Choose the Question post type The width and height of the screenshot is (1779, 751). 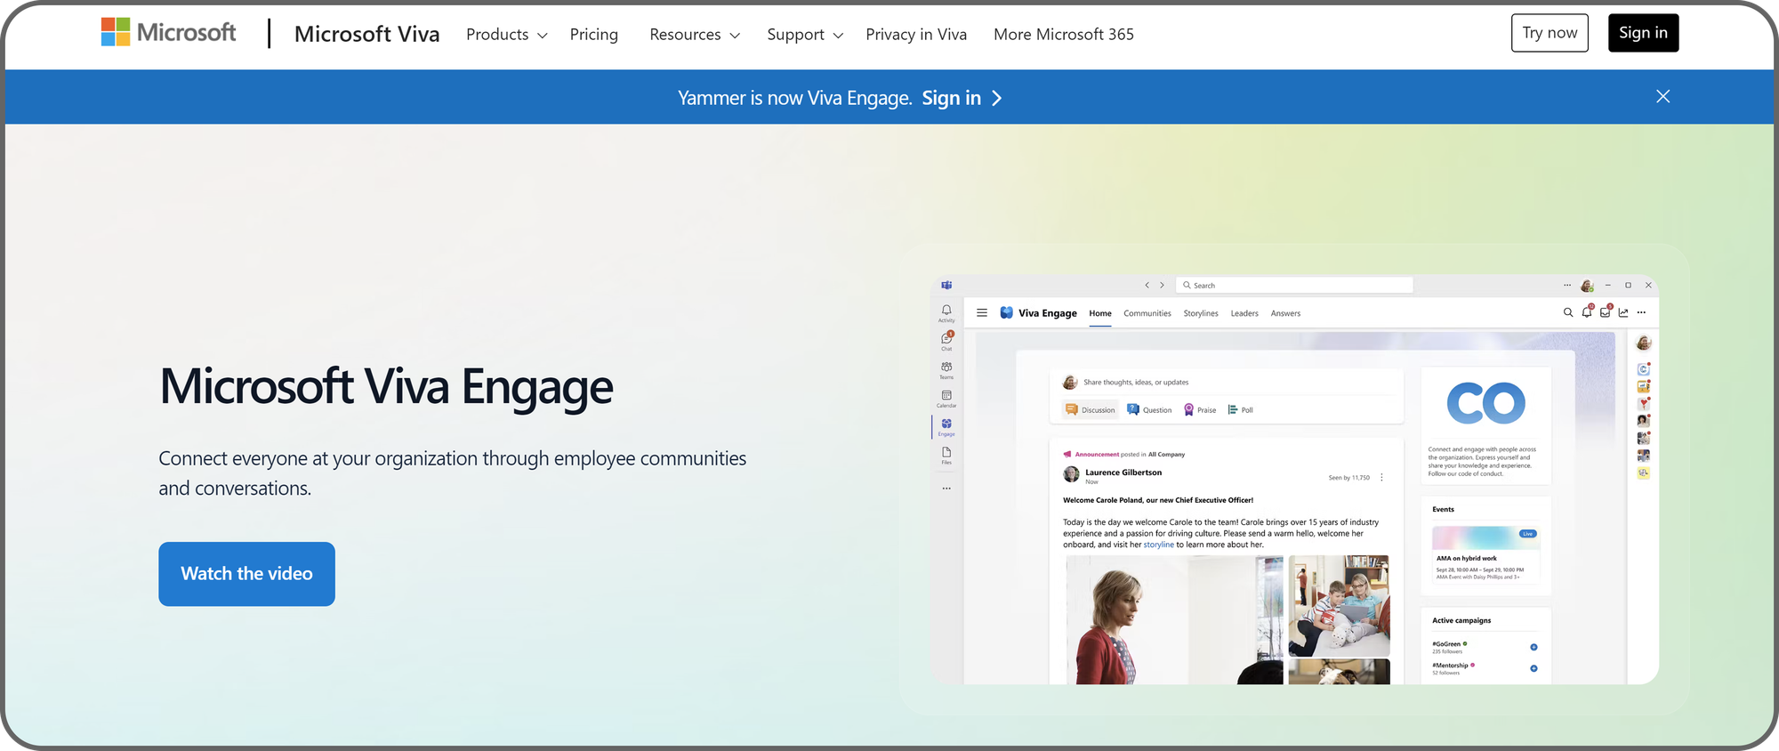[x=1149, y=410]
